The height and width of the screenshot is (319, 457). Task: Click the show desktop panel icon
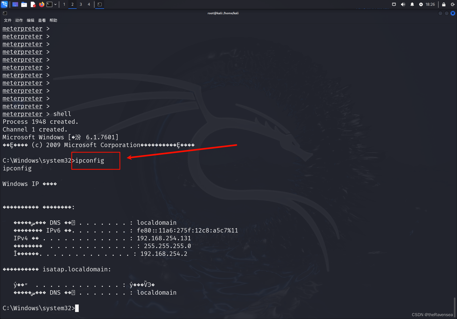point(15,4)
